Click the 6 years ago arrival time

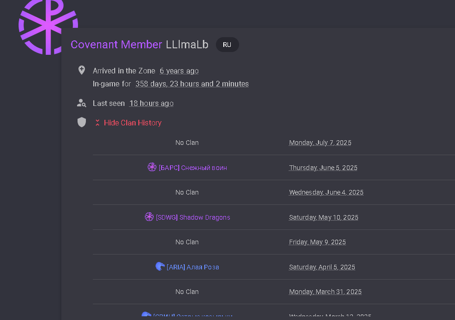point(179,71)
